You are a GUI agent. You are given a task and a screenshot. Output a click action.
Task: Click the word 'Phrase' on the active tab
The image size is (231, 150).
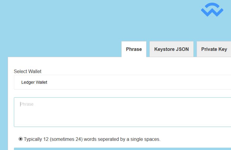pyautogui.click(x=134, y=49)
